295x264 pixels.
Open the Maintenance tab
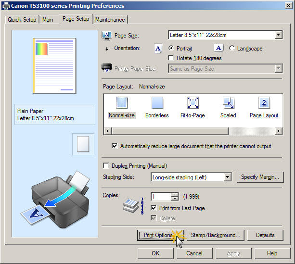click(x=110, y=20)
